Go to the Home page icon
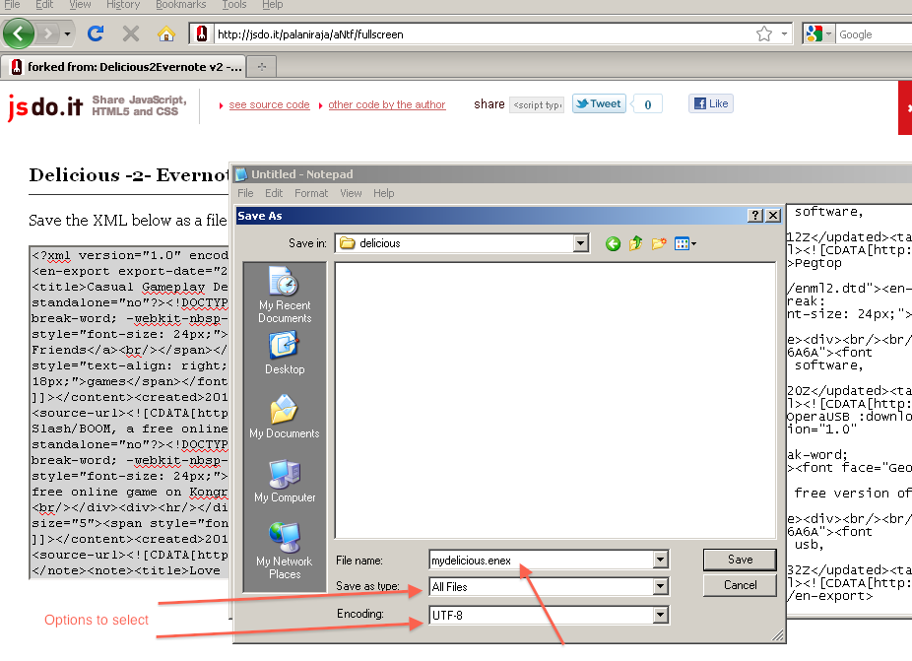The image size is (912, 661). point(165,33)
